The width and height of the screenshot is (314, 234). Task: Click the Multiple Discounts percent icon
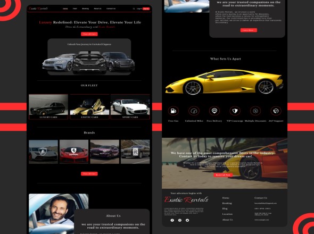pos(255,111)
